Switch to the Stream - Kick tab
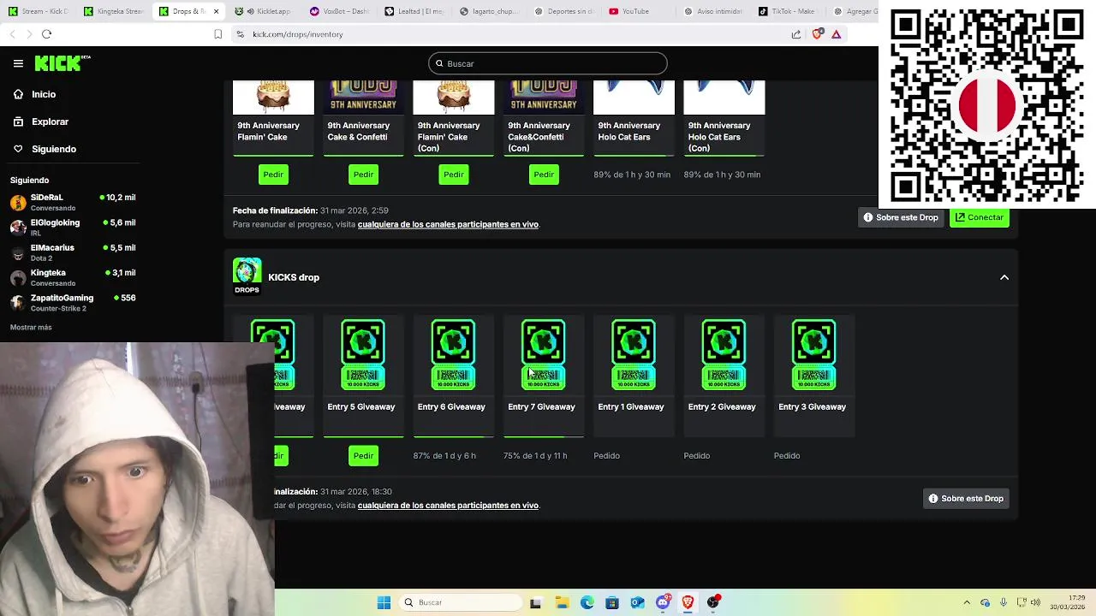 click(38, 11)
